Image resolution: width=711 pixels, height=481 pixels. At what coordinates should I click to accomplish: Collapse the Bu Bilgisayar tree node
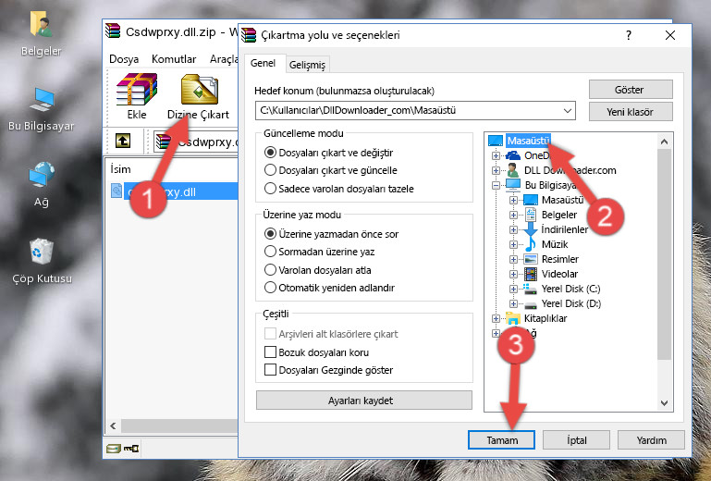click(496, 185)
